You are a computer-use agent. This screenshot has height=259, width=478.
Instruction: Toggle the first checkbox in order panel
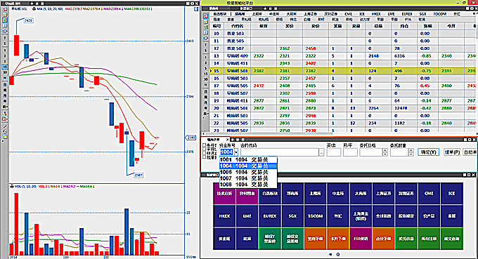point(205,145)
